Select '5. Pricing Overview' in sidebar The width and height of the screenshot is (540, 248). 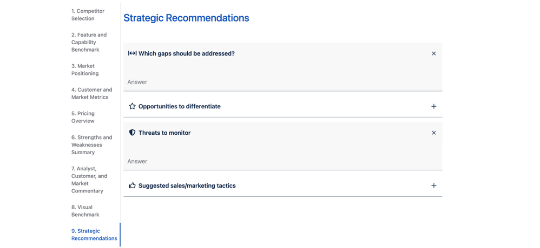83,117
